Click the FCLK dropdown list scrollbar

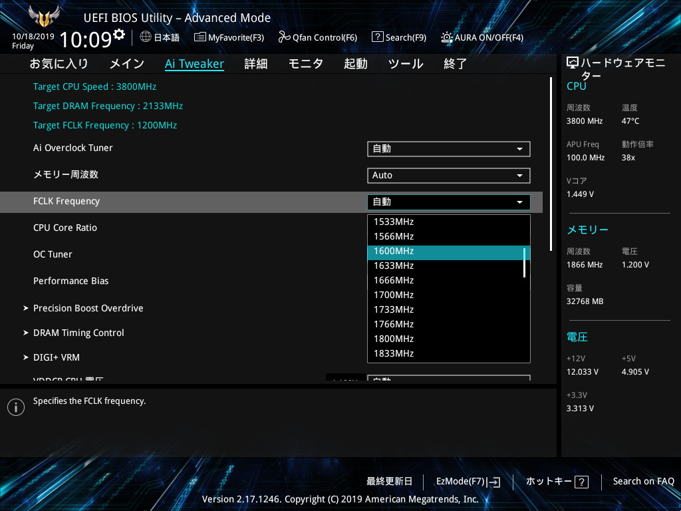coord(525,262)
